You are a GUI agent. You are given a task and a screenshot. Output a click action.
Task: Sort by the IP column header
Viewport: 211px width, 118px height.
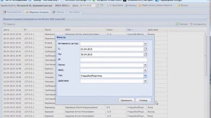tap(33, 30)
